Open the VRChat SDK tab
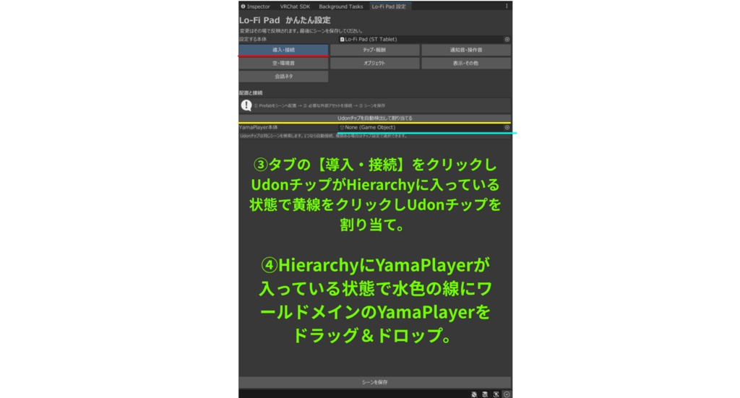 (x=295, y=7)
